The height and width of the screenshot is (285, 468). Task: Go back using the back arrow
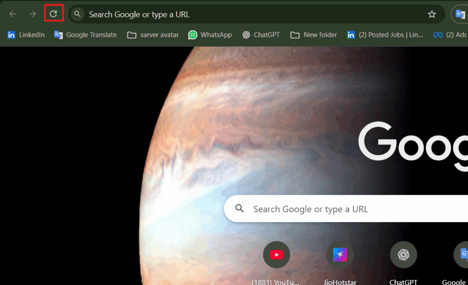tap(12, 13)
